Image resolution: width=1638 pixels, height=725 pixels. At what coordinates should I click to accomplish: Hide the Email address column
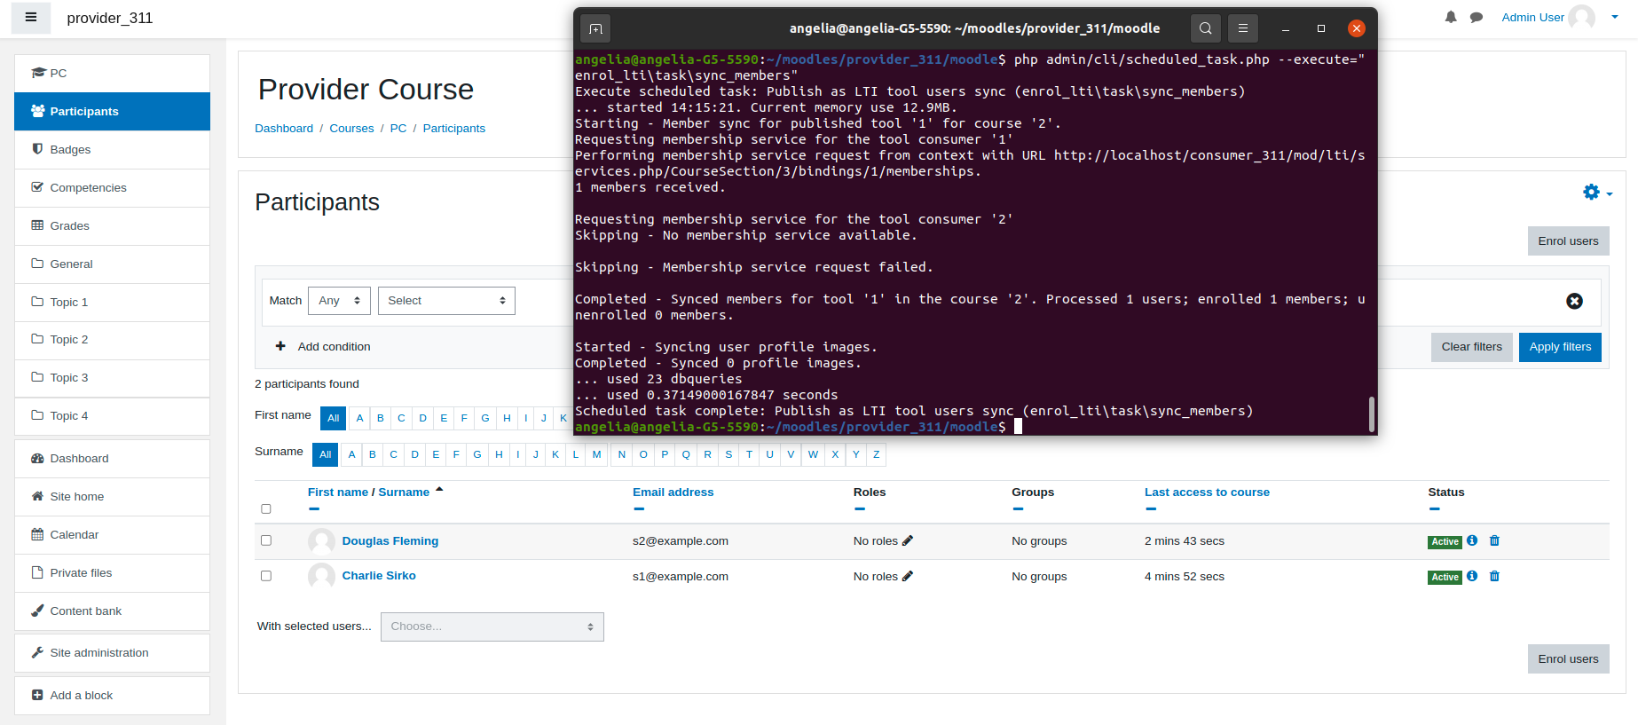tap(639, 508)
